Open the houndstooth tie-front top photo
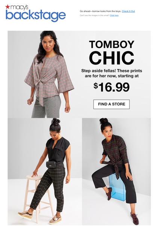This screenshot has height=226, width=158. click(x=45, y=74)
